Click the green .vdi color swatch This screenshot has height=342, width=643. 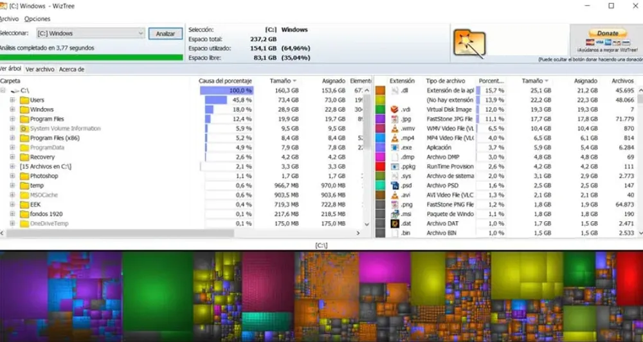click(x=381, y=109)
